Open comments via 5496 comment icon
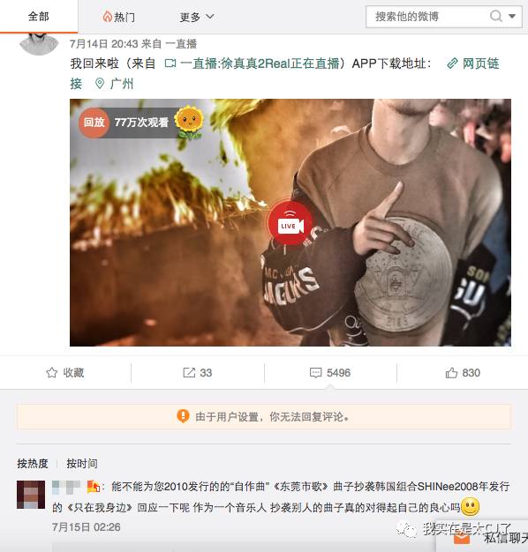Screen dimensions: 528x552 click(330, 373)
